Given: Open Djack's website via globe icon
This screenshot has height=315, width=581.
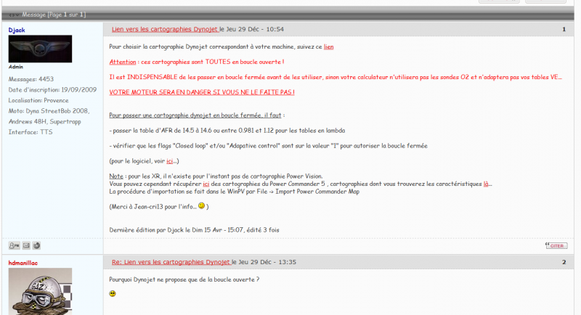Looking at the screenshot, I should 36,245.
